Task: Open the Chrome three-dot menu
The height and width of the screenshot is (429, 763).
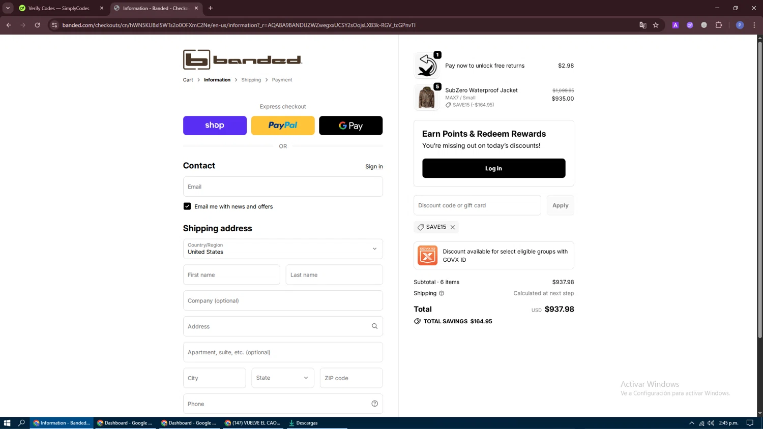Action: point(754,25)
